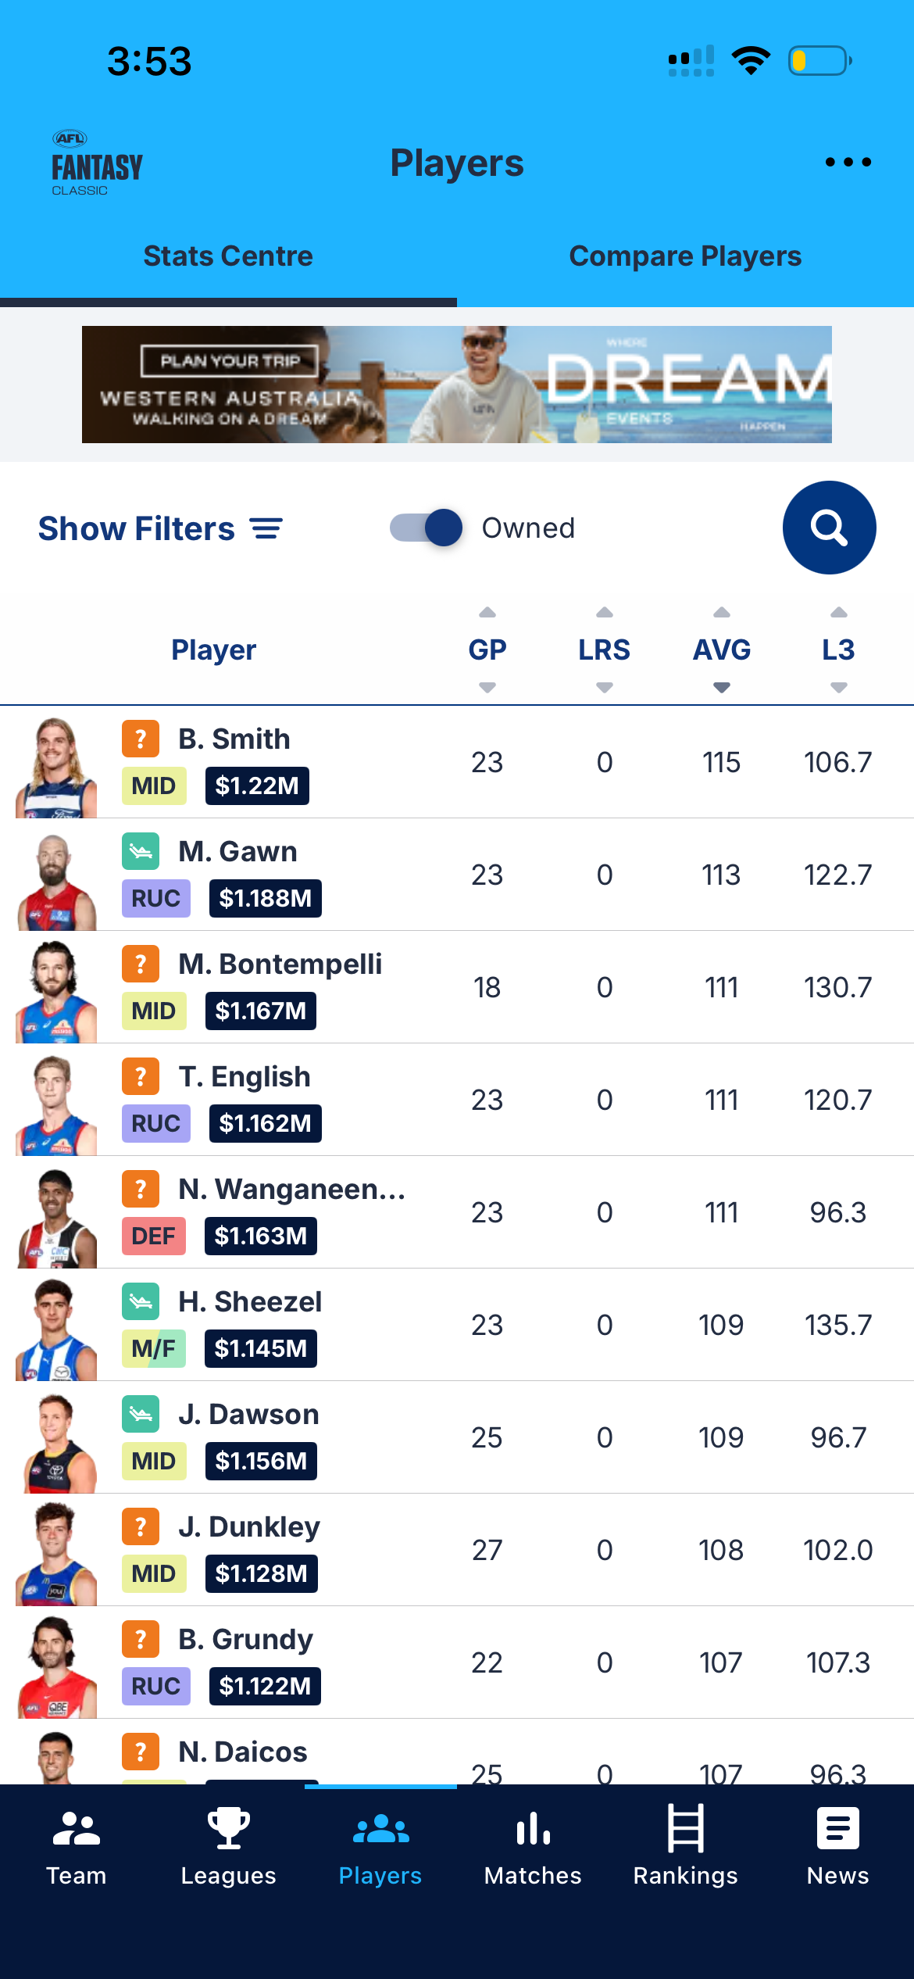Open the News icon
The image size is (914, 1979).
[x=837, y=1828]
